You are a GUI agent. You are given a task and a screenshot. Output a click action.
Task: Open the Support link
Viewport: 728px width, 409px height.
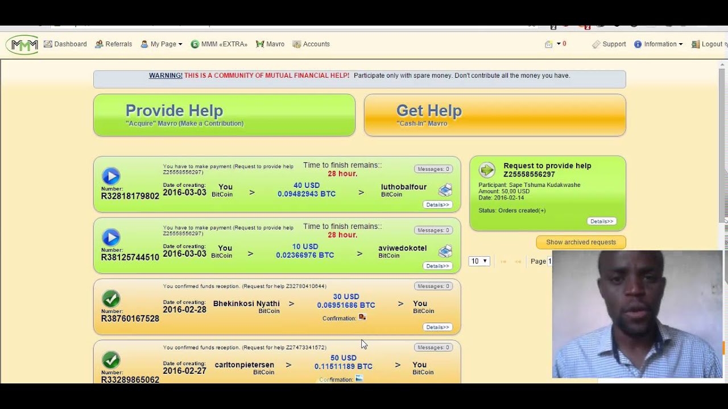click(609, 44)
